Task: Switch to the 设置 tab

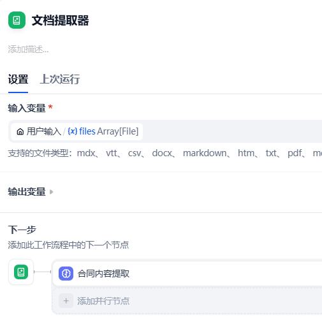Action: pos(18,79)
